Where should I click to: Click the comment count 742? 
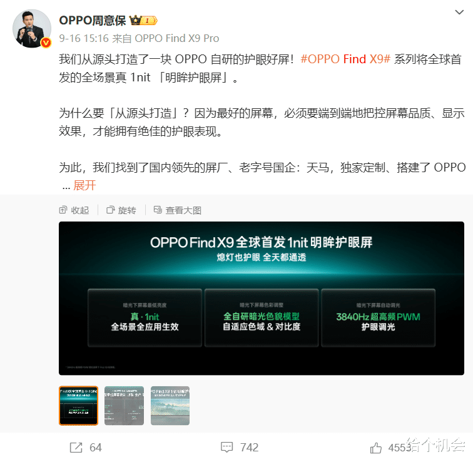(249, 448)
